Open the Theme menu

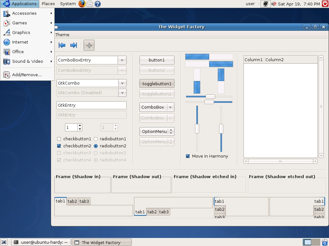click(62, 35)
